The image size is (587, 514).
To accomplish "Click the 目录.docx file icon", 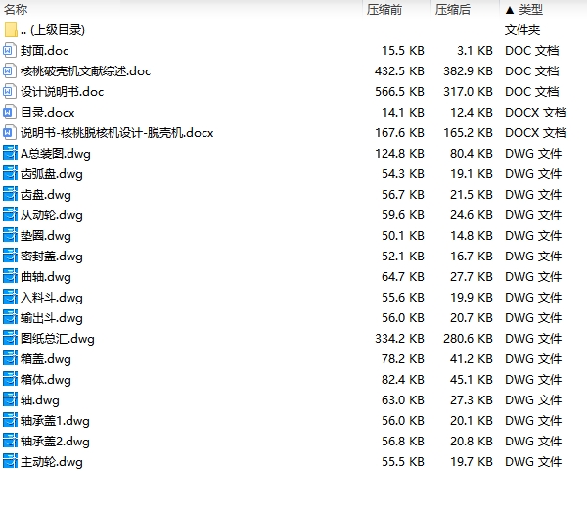I will pos(10,112).
